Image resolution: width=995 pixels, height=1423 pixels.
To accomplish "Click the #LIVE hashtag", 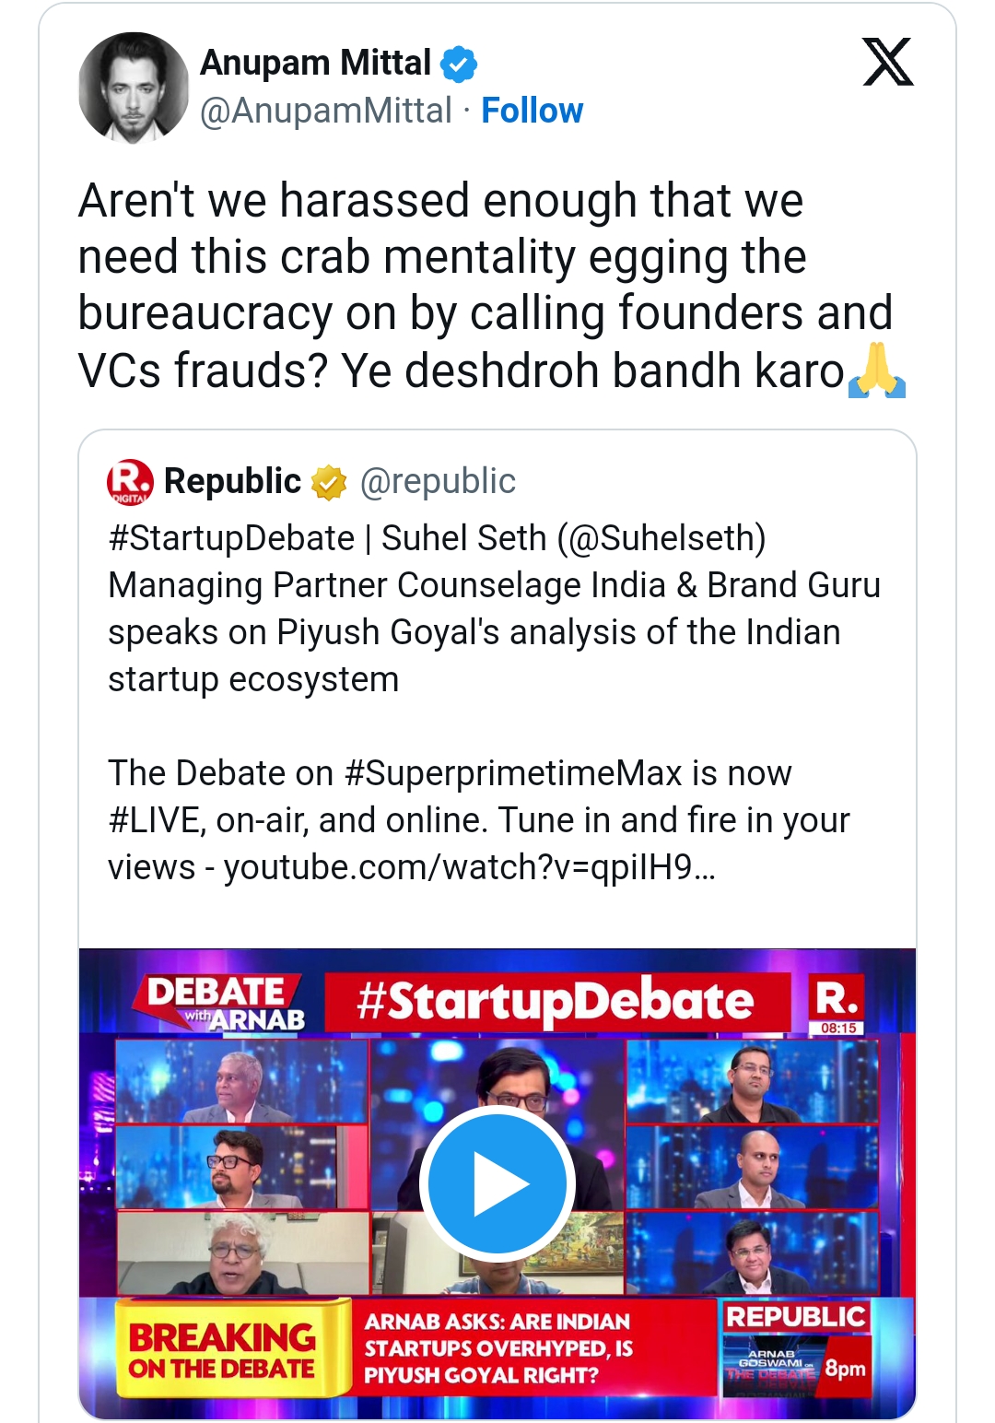I will pyautogui.click(x=155, y=820).
